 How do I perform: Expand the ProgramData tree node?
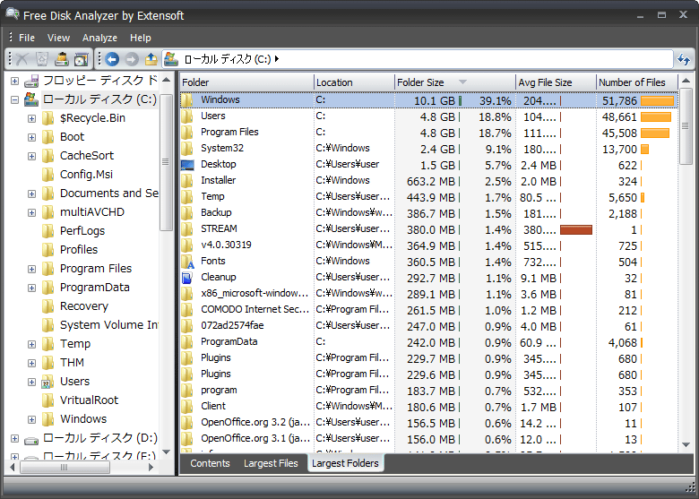pyautogui.click(x=31, y=288)
